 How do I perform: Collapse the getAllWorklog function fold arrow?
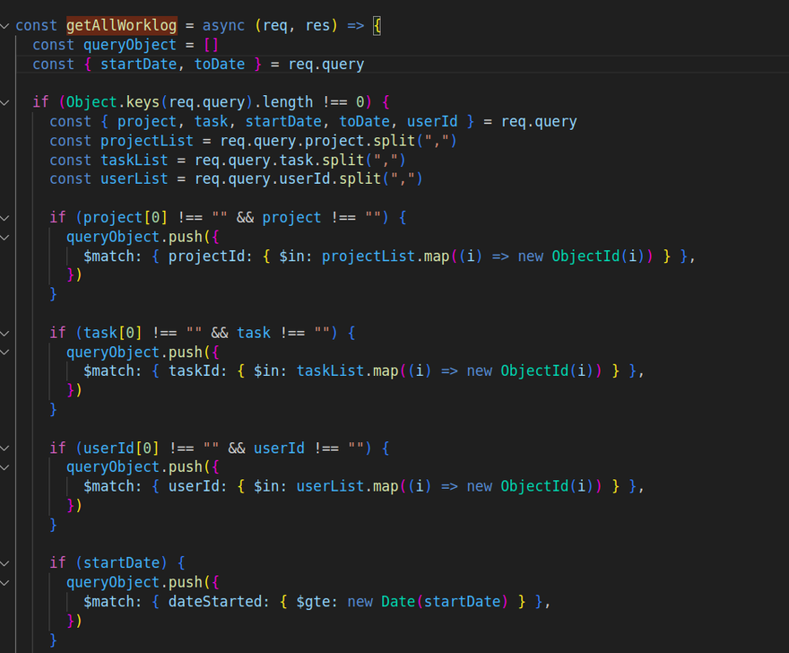tap(5, 26)
